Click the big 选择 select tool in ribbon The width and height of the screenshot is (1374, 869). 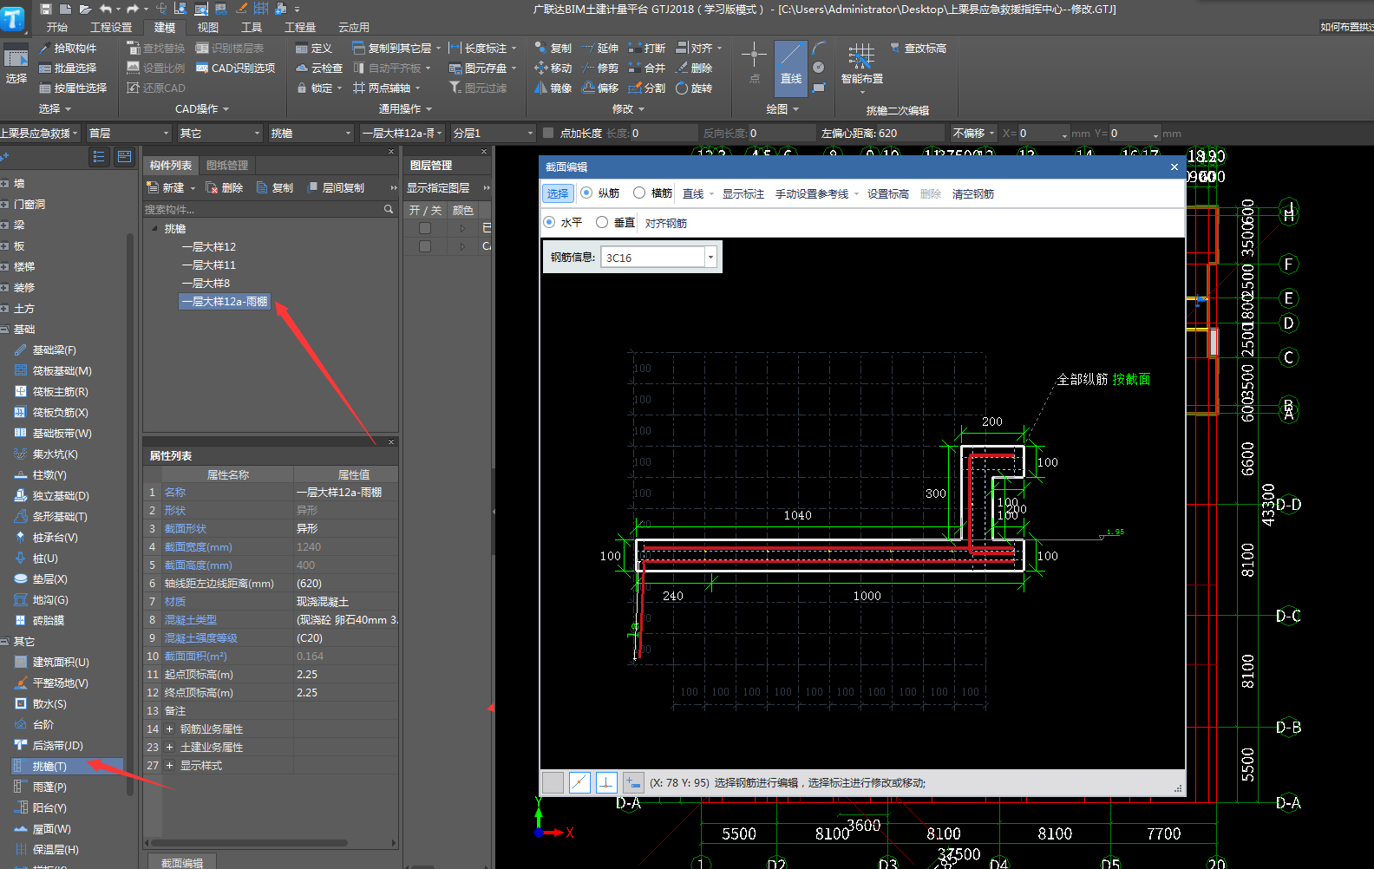click(x=16, y=66)
